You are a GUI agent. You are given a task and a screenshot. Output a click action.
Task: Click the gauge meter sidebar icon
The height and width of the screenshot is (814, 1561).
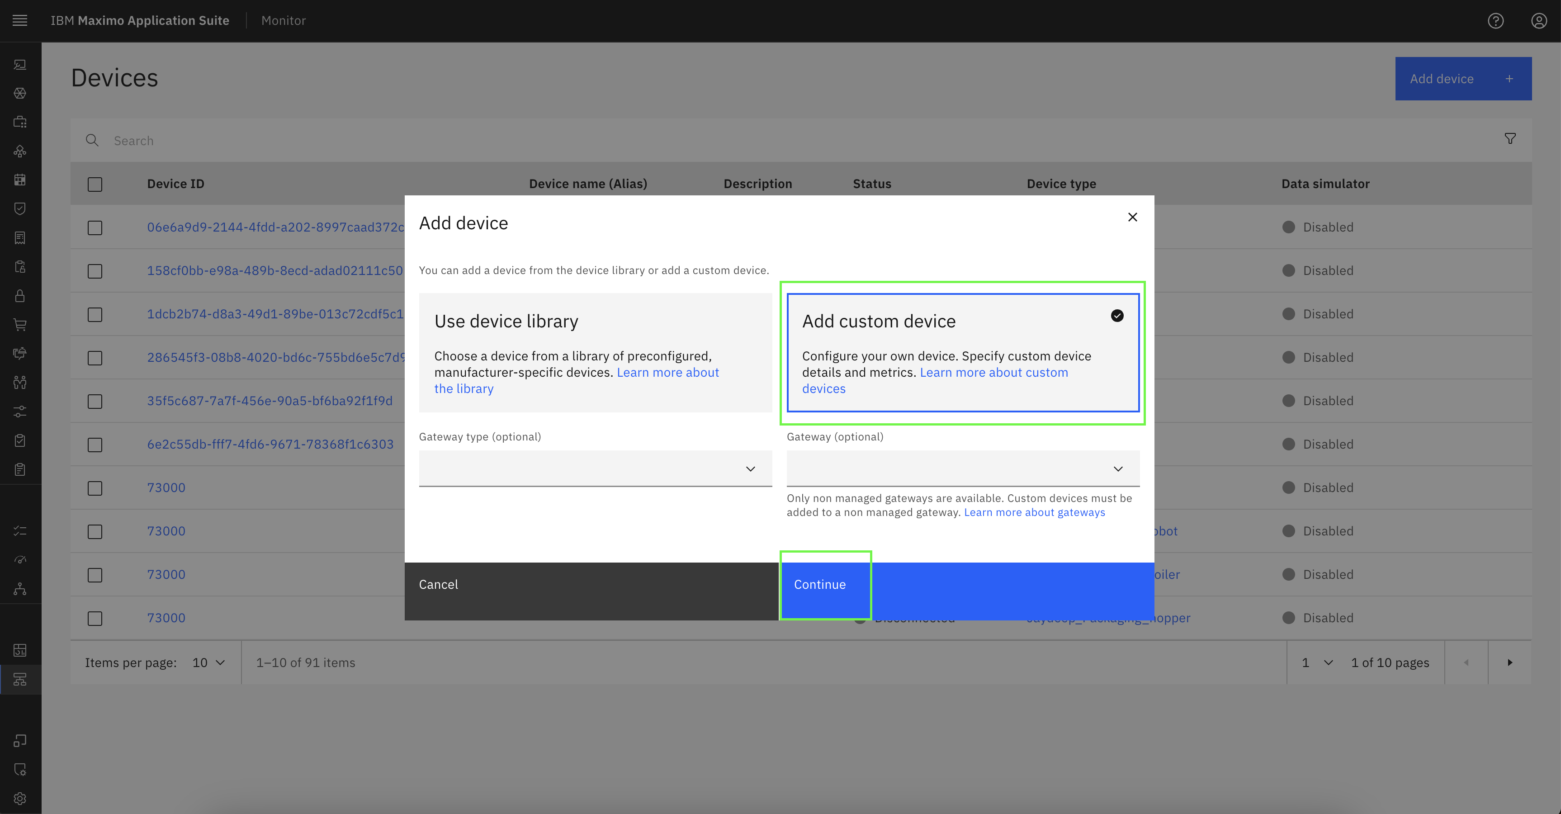pyautogui.click(x=20, y=559)
